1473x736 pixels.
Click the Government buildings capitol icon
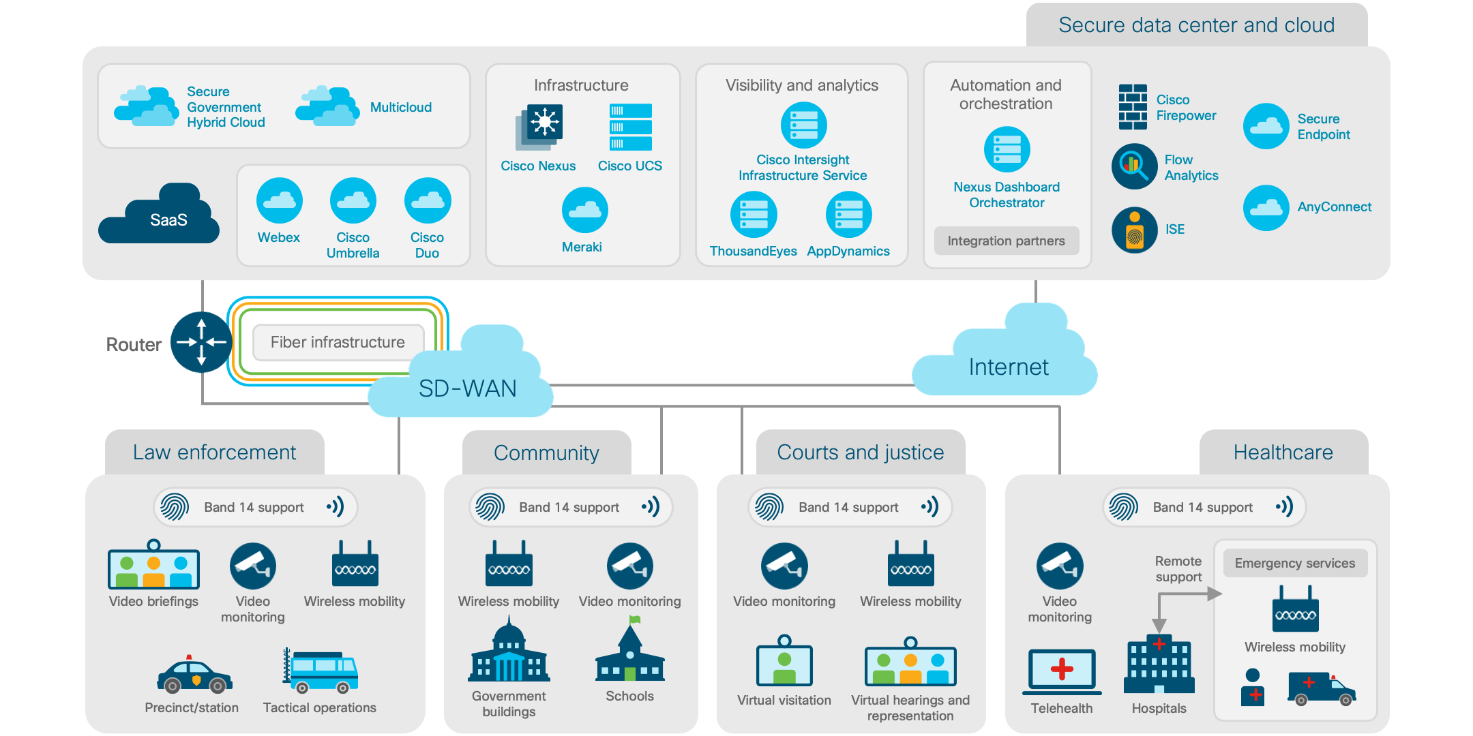509,649
